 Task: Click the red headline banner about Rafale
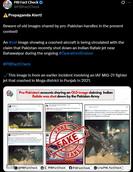click(x=66, y=95)
